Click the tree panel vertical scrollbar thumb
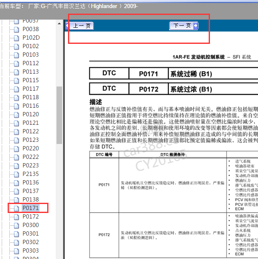The height and width of the screenshot is (259, 258). click(59, 115)
